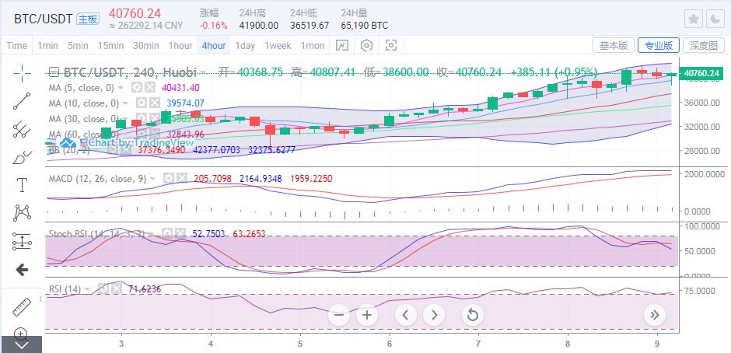Remove the MA (10, close, 0) indicator
This screenshot has height=353, width=731.
[154, 103]
